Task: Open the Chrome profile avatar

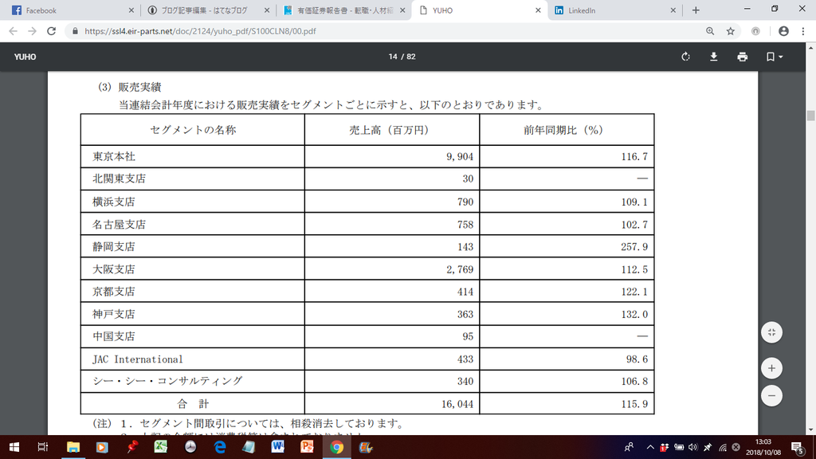Action: [783, 31]
